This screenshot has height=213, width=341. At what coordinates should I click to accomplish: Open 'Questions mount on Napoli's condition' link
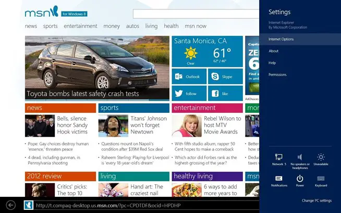[132, 146]
